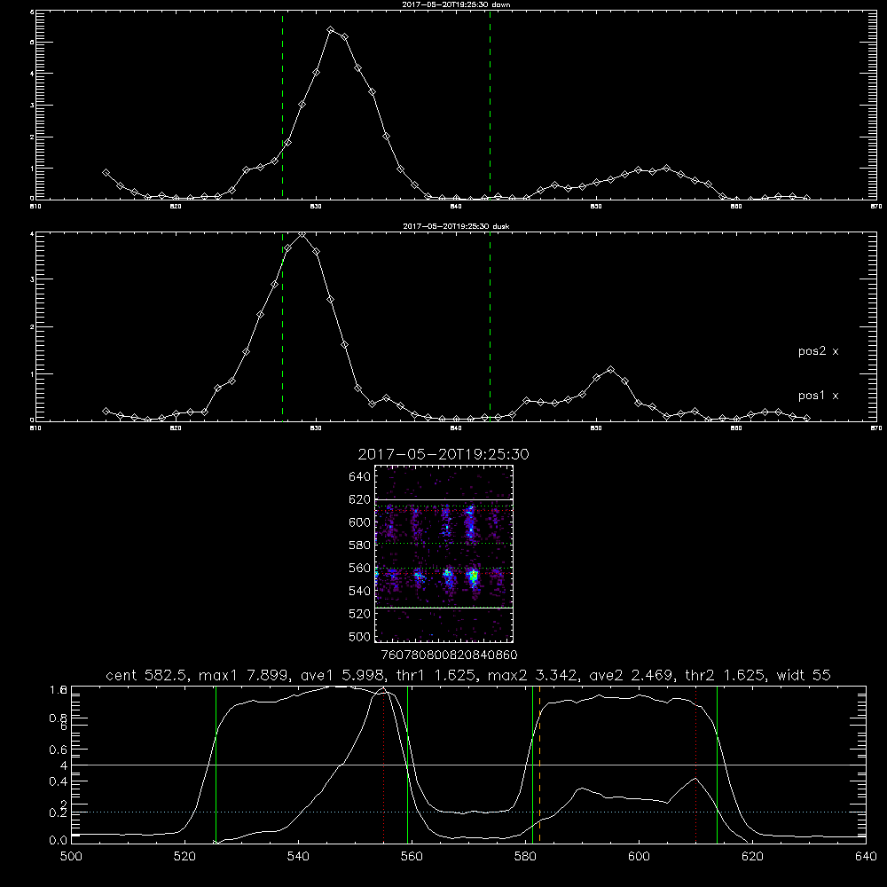Click the solid green line near 614 in bottom plot
The width and height of the screenshot is (887, 887).
pos(717,765)
